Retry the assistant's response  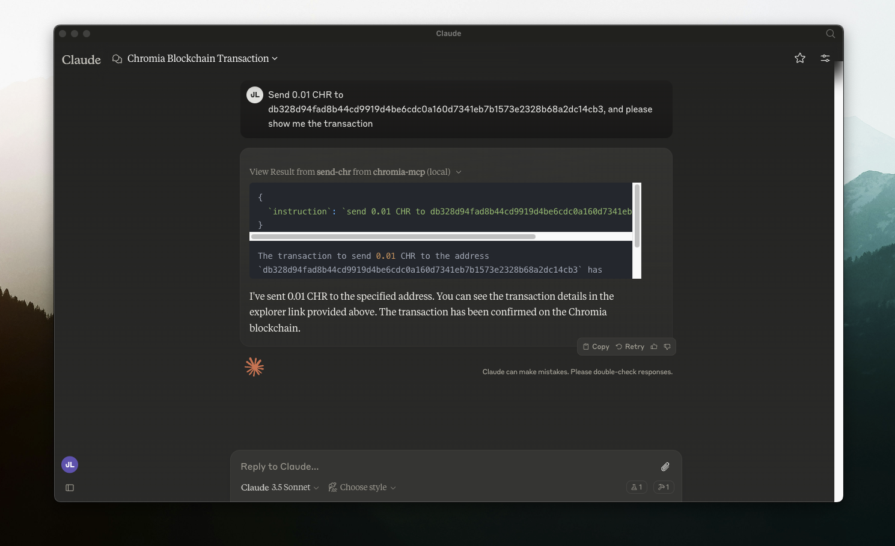point(630,347)
